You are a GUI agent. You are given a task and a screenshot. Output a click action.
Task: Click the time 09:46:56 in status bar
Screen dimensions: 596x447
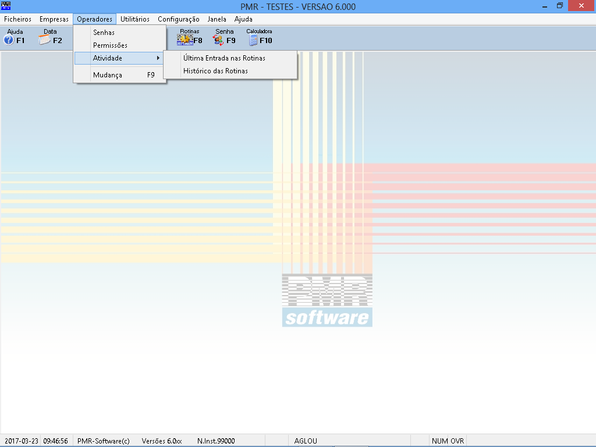tap(55, 441)
